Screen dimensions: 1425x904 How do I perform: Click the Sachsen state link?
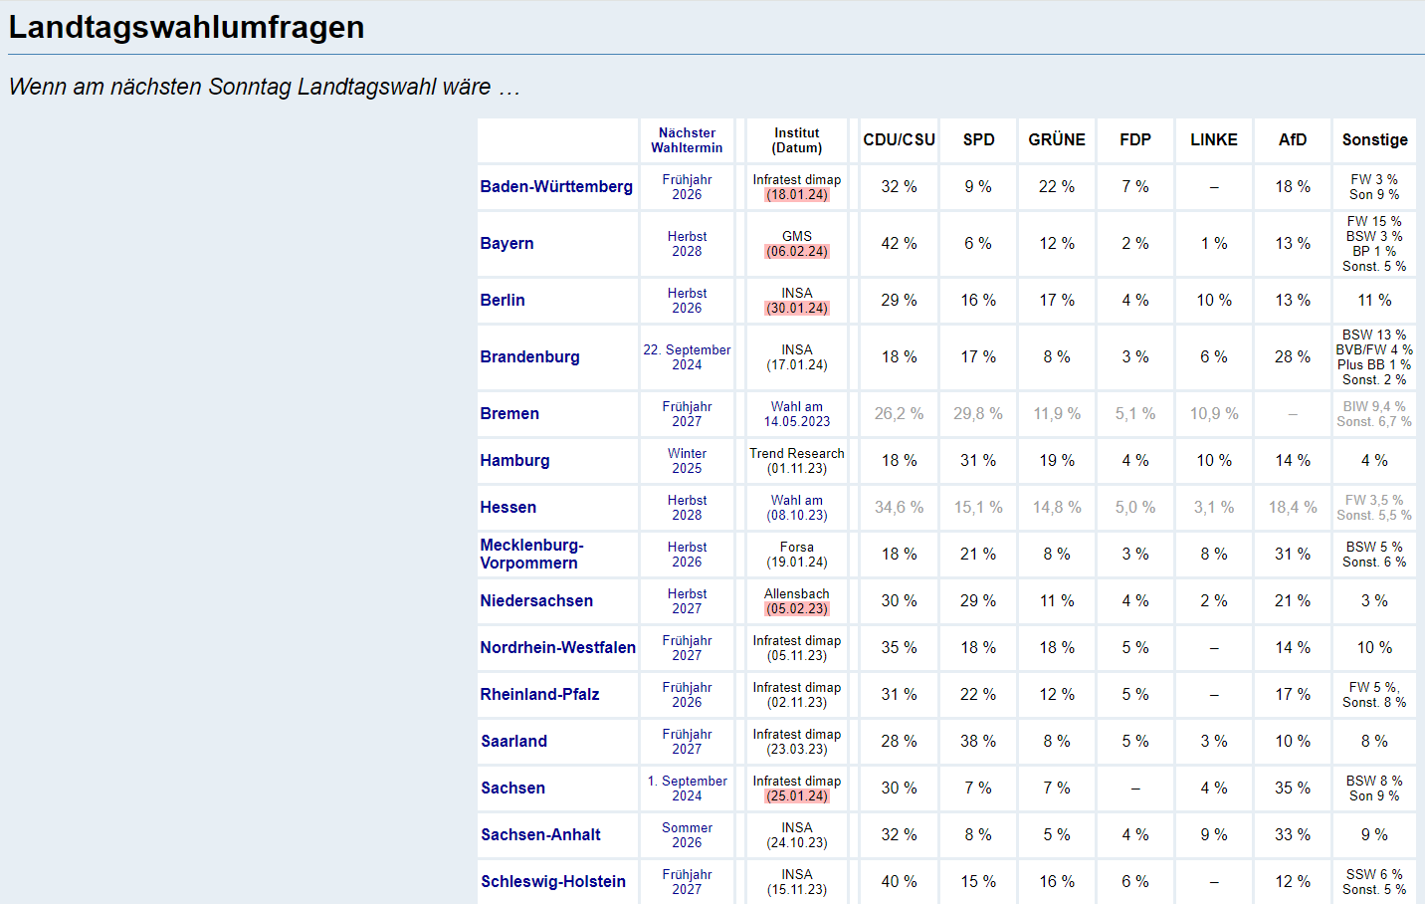pos(512,789)
